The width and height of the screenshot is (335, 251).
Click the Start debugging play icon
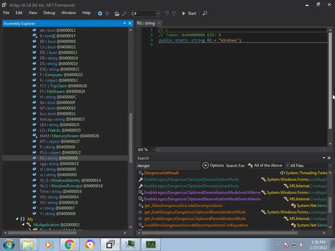click(x=184, y=13)
